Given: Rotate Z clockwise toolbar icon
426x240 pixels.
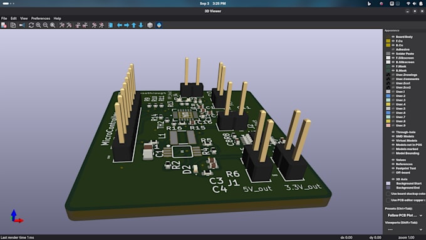Looking at the screenshot, I should [x=94, y=25].
